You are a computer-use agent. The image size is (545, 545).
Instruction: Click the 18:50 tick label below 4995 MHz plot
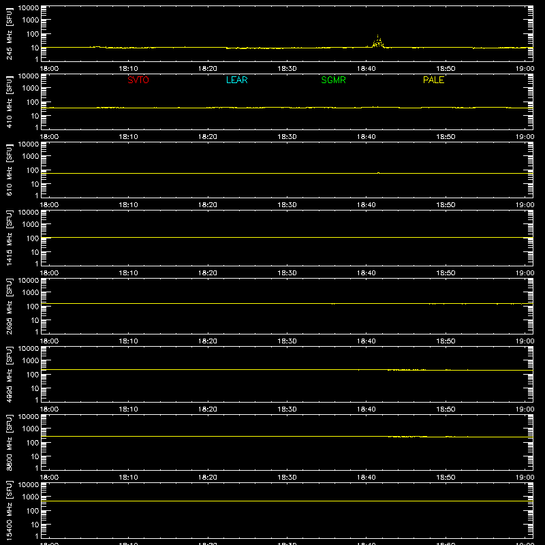click(446, 409)
